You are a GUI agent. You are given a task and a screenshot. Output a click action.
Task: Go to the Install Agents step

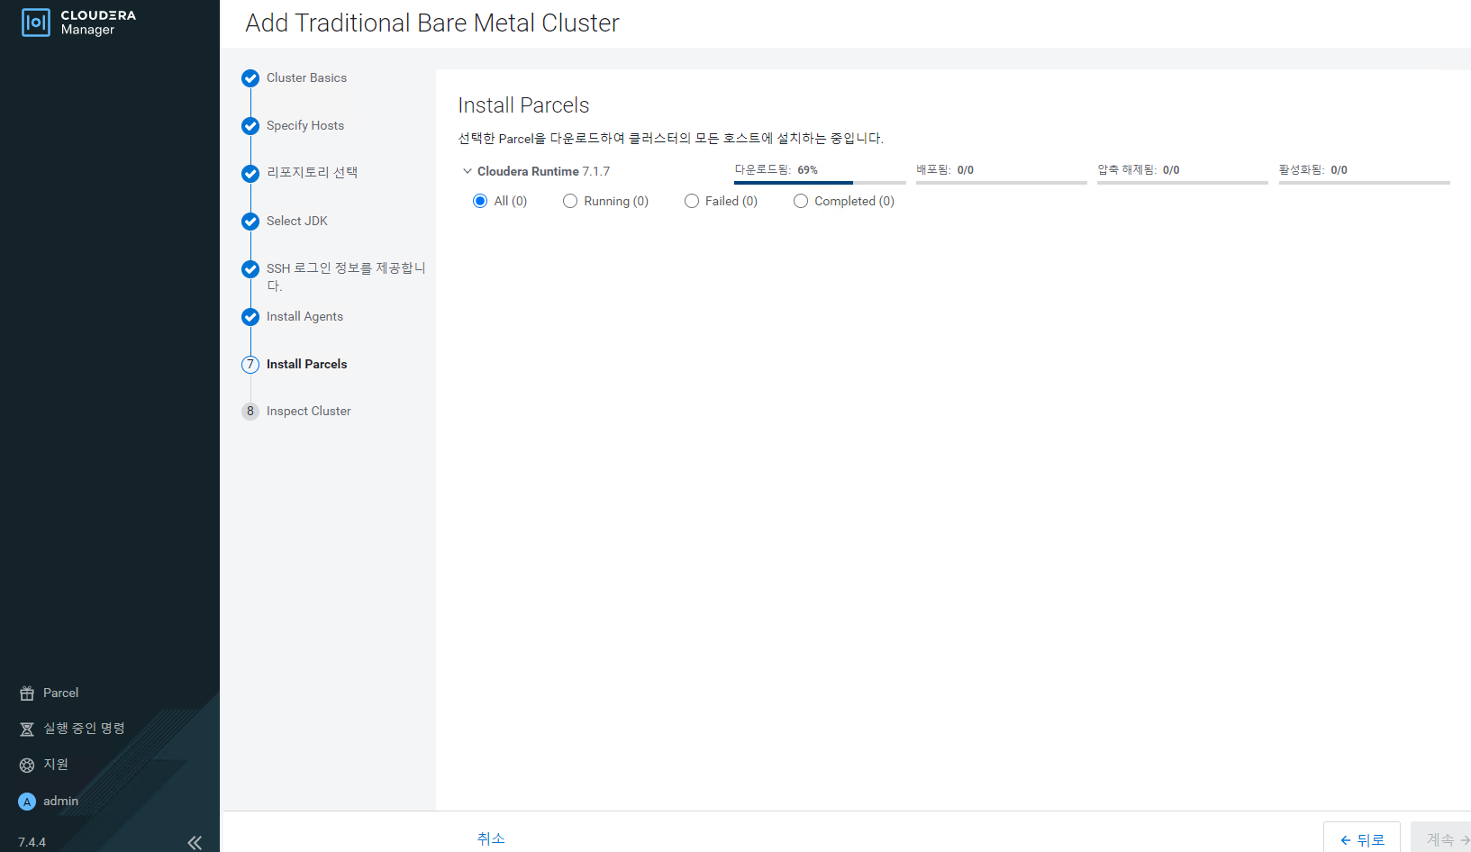tap(304, 317)
